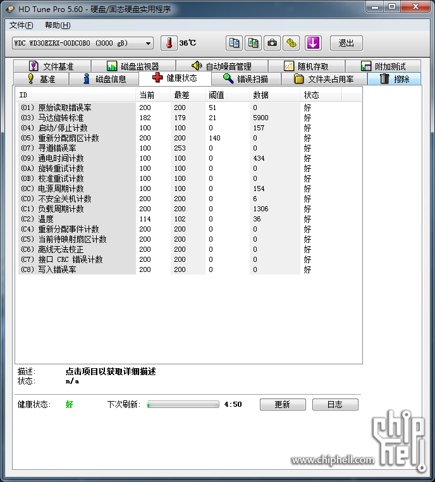Click the green 好 health status text
The height and width of the screenshot is (482, 435).
[70, 404]
